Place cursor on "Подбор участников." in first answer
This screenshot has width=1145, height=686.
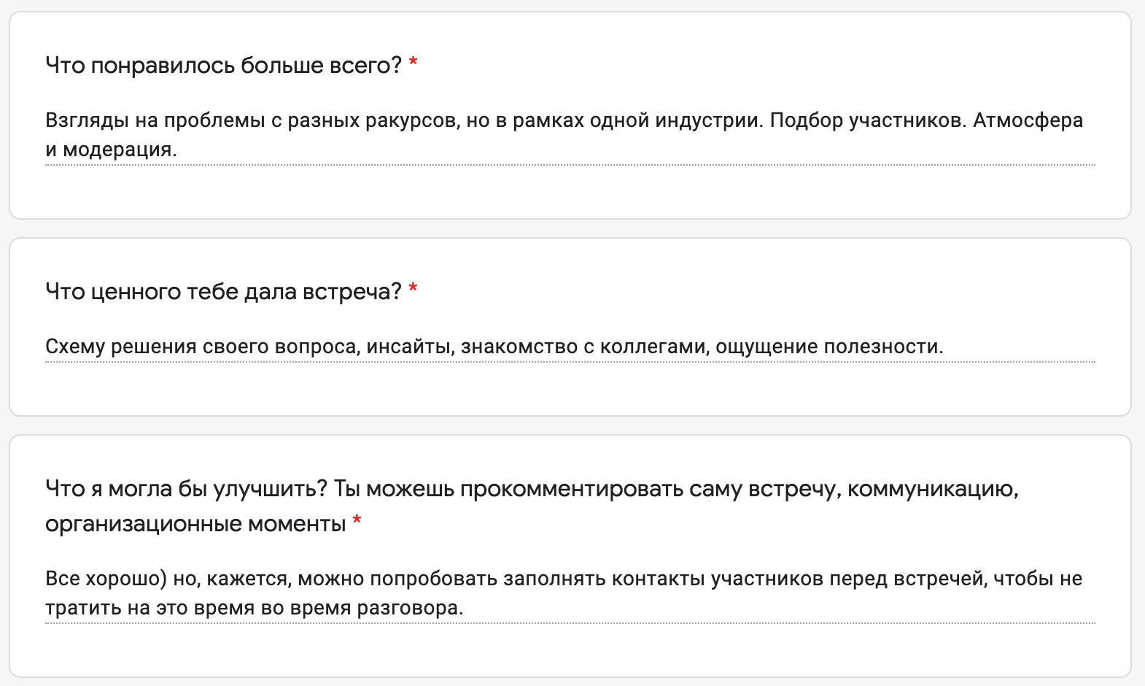click(868, 120)
